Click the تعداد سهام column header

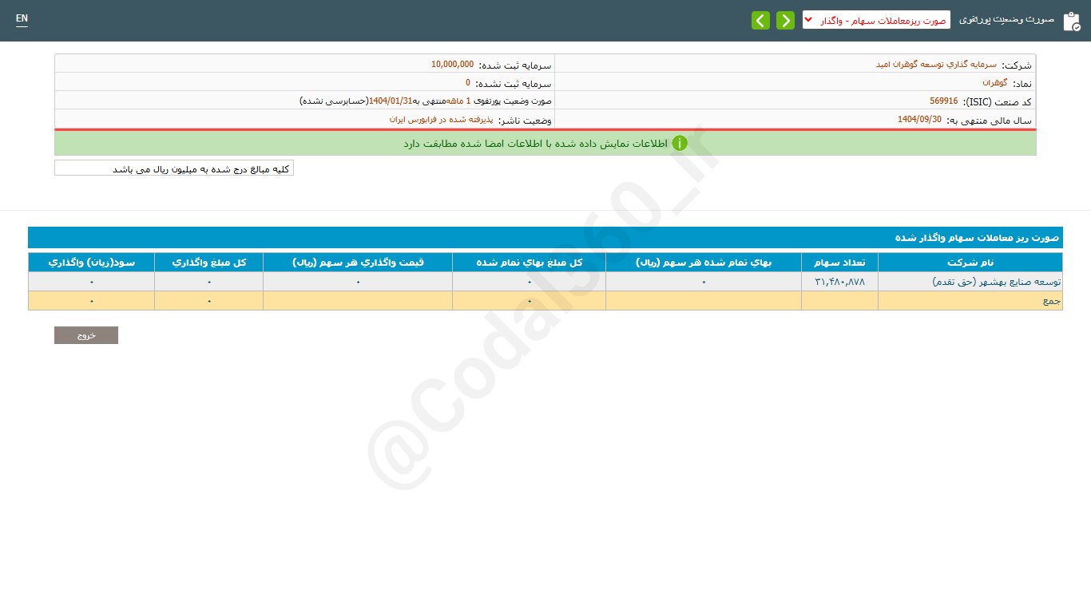pos(839,263)
